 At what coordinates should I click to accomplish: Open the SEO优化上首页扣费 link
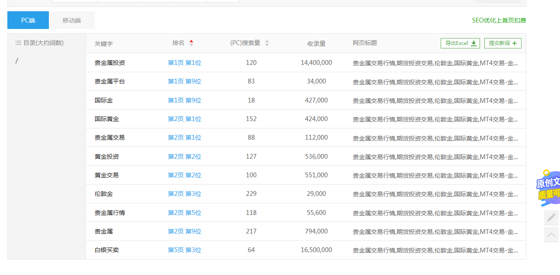(499, 20)
